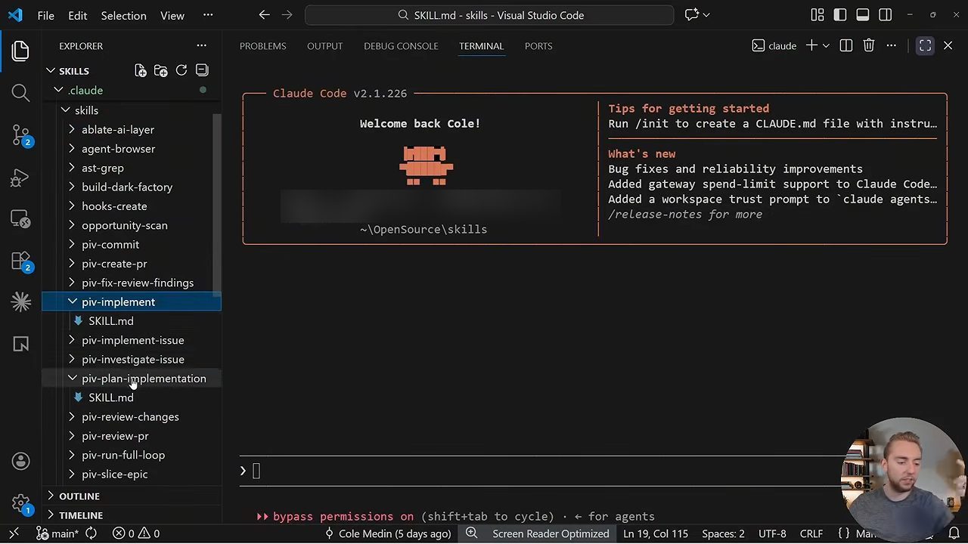This screenshot has height=544, width=968.
Task: Toggle maximized panel size button
Action: coord(925,46)
